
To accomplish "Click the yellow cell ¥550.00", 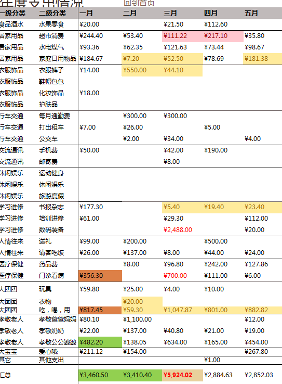I will click(142, 70).
